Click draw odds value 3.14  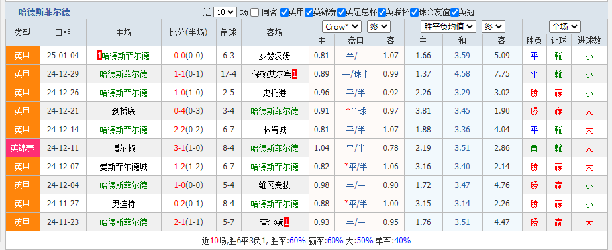[x=462, y=204]
